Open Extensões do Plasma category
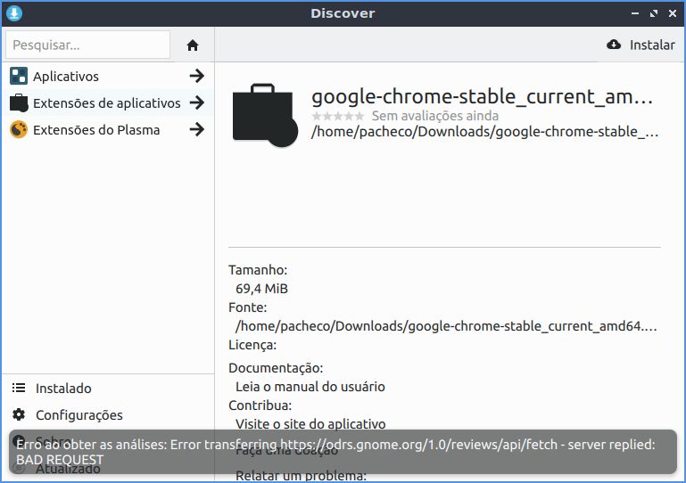Image resolution: width=686 pixels, height=483 pixels. (x=108, y=130)
